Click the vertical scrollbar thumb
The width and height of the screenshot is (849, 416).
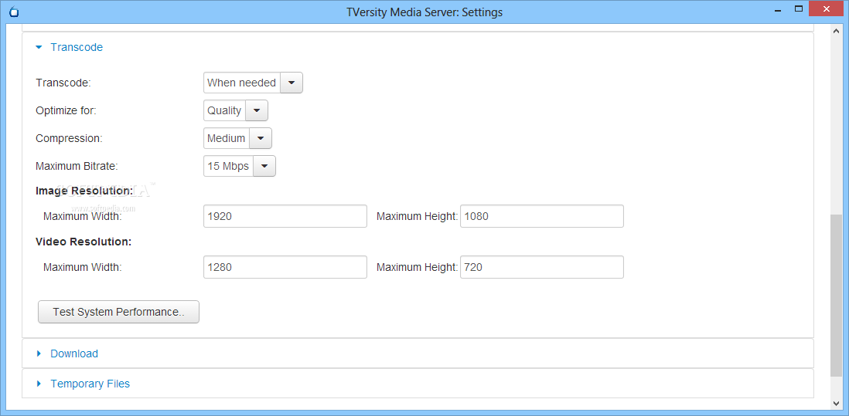pos(837,296)
